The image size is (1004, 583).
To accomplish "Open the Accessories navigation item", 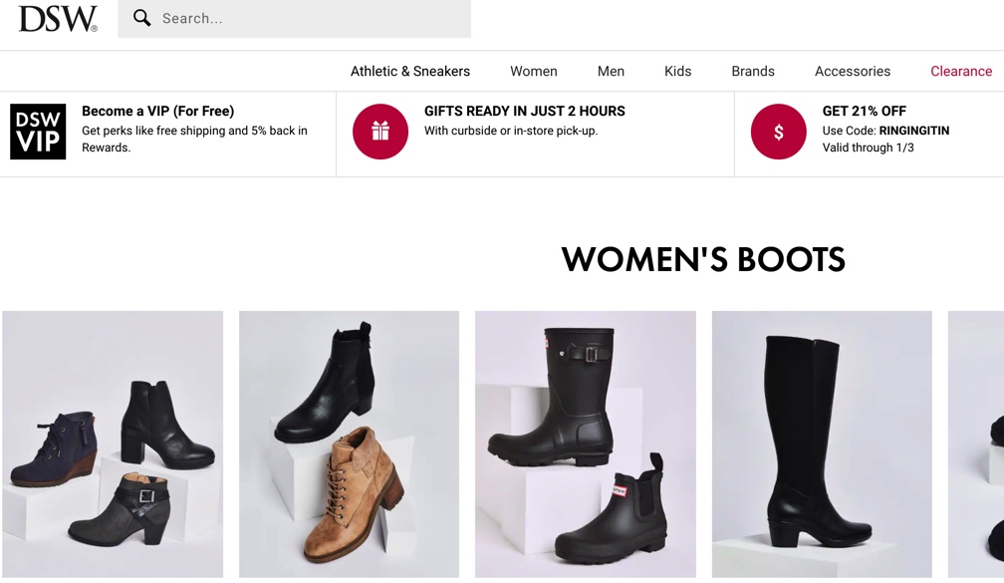I will point(853,71).
